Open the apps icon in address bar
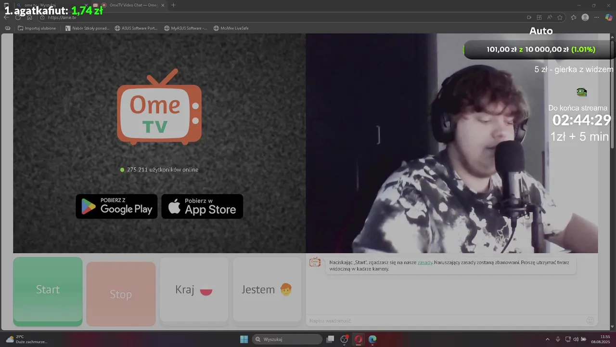616x347 pixels. [539, 17]
